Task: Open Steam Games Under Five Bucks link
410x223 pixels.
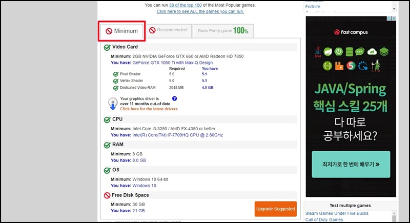Action: tap(337, 213)
